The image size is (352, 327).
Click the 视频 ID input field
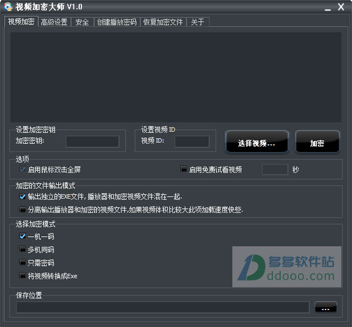[x=192, y=142]
